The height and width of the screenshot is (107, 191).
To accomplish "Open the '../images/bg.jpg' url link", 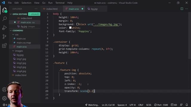I will (106, 24).
